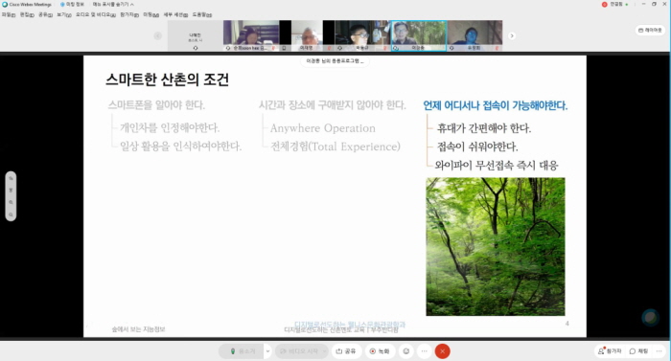Open the 보기 (View) menu
This screenshot has width=671, height=361.
pos(64,14)
